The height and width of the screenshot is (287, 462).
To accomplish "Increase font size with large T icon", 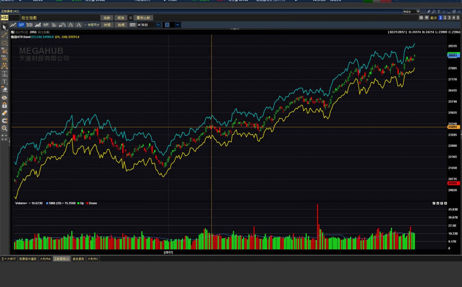I will (439, 12).
